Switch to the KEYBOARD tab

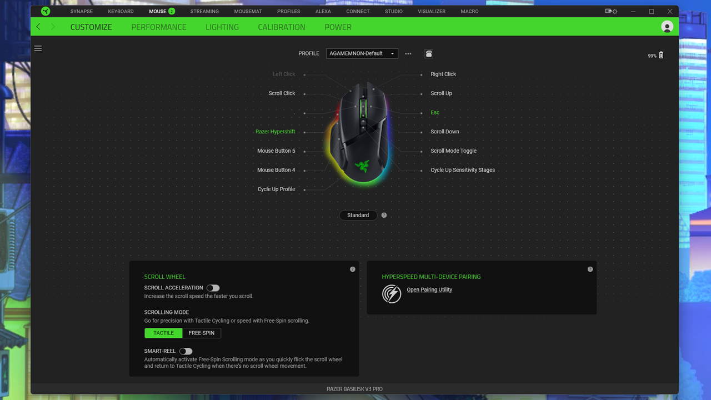(x=121, y=11)
